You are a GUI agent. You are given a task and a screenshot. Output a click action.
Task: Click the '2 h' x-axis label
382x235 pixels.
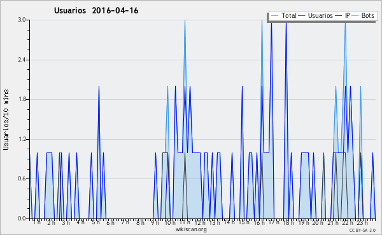point(51,222)
